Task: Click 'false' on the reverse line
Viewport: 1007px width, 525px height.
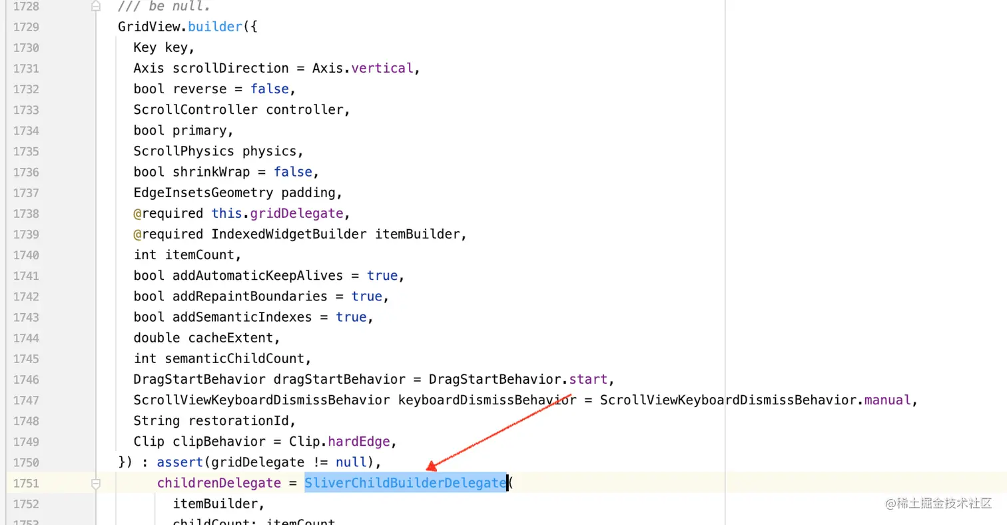Action: tap(269, 89)
